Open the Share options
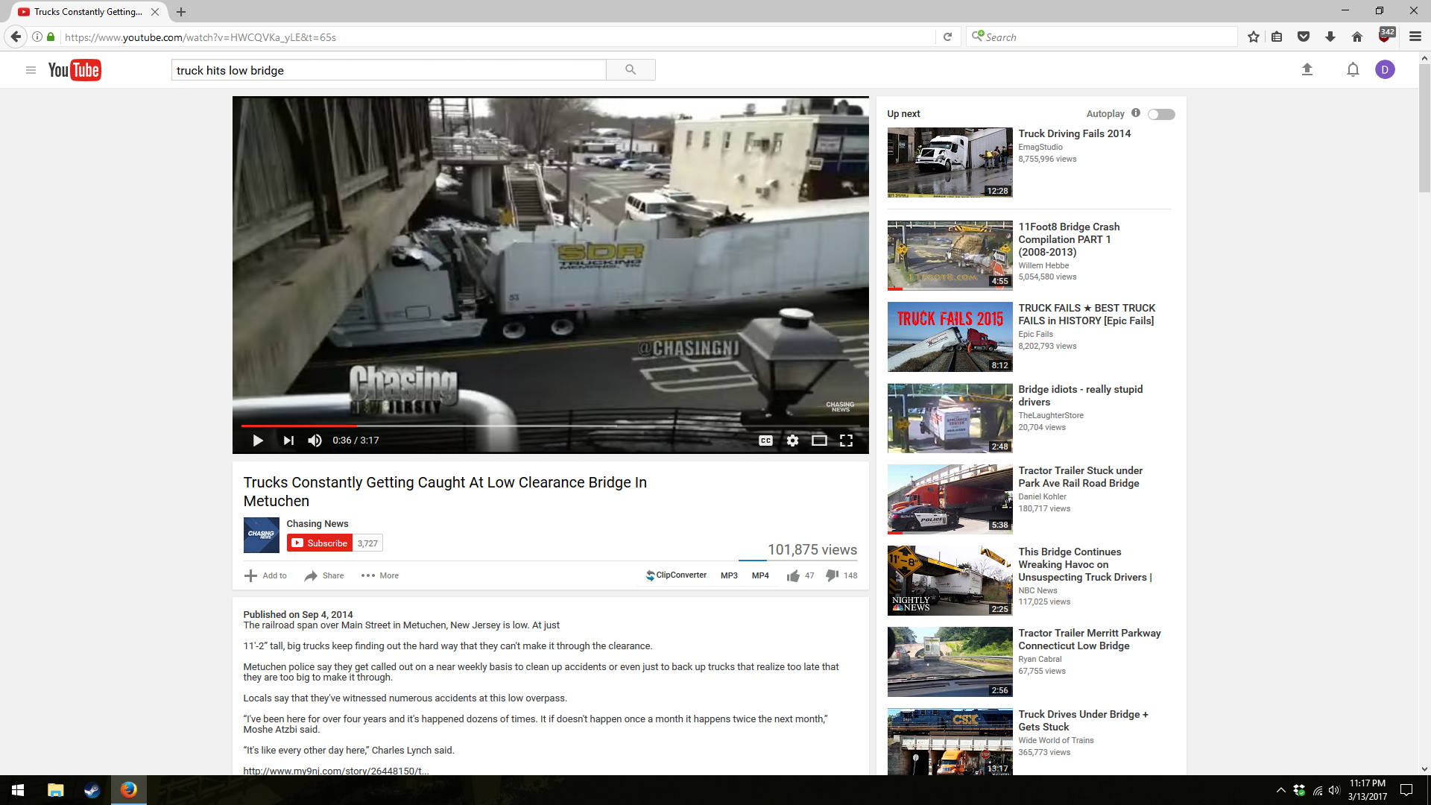 (324, 575)
